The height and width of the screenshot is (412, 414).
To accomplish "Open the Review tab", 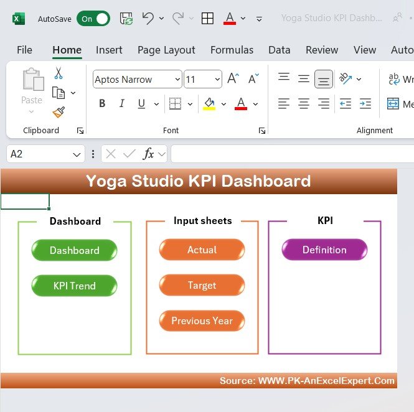I will (322, 50).
